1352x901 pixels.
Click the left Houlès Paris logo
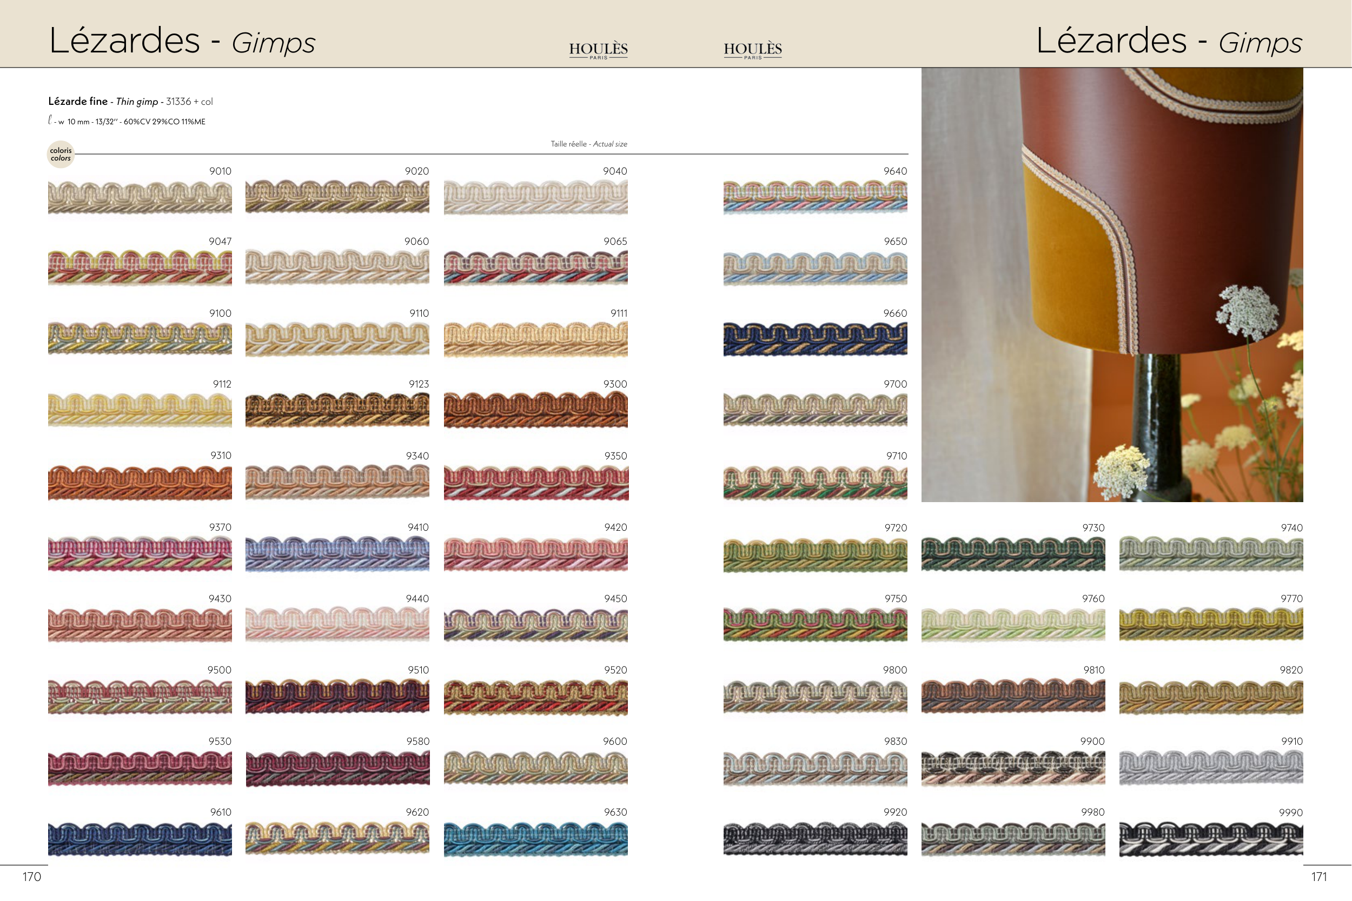(x=598, y=50)
